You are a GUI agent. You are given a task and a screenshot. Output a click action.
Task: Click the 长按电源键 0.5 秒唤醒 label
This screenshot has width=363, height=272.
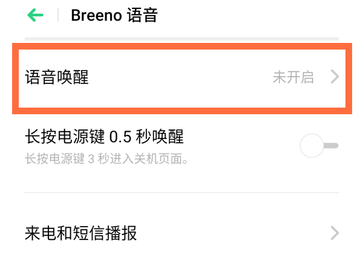(104, 137)
